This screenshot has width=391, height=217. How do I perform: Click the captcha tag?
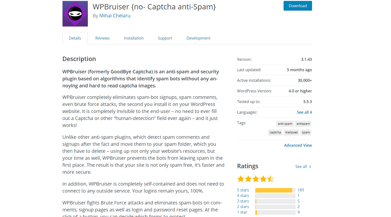[x=275, y=132]
